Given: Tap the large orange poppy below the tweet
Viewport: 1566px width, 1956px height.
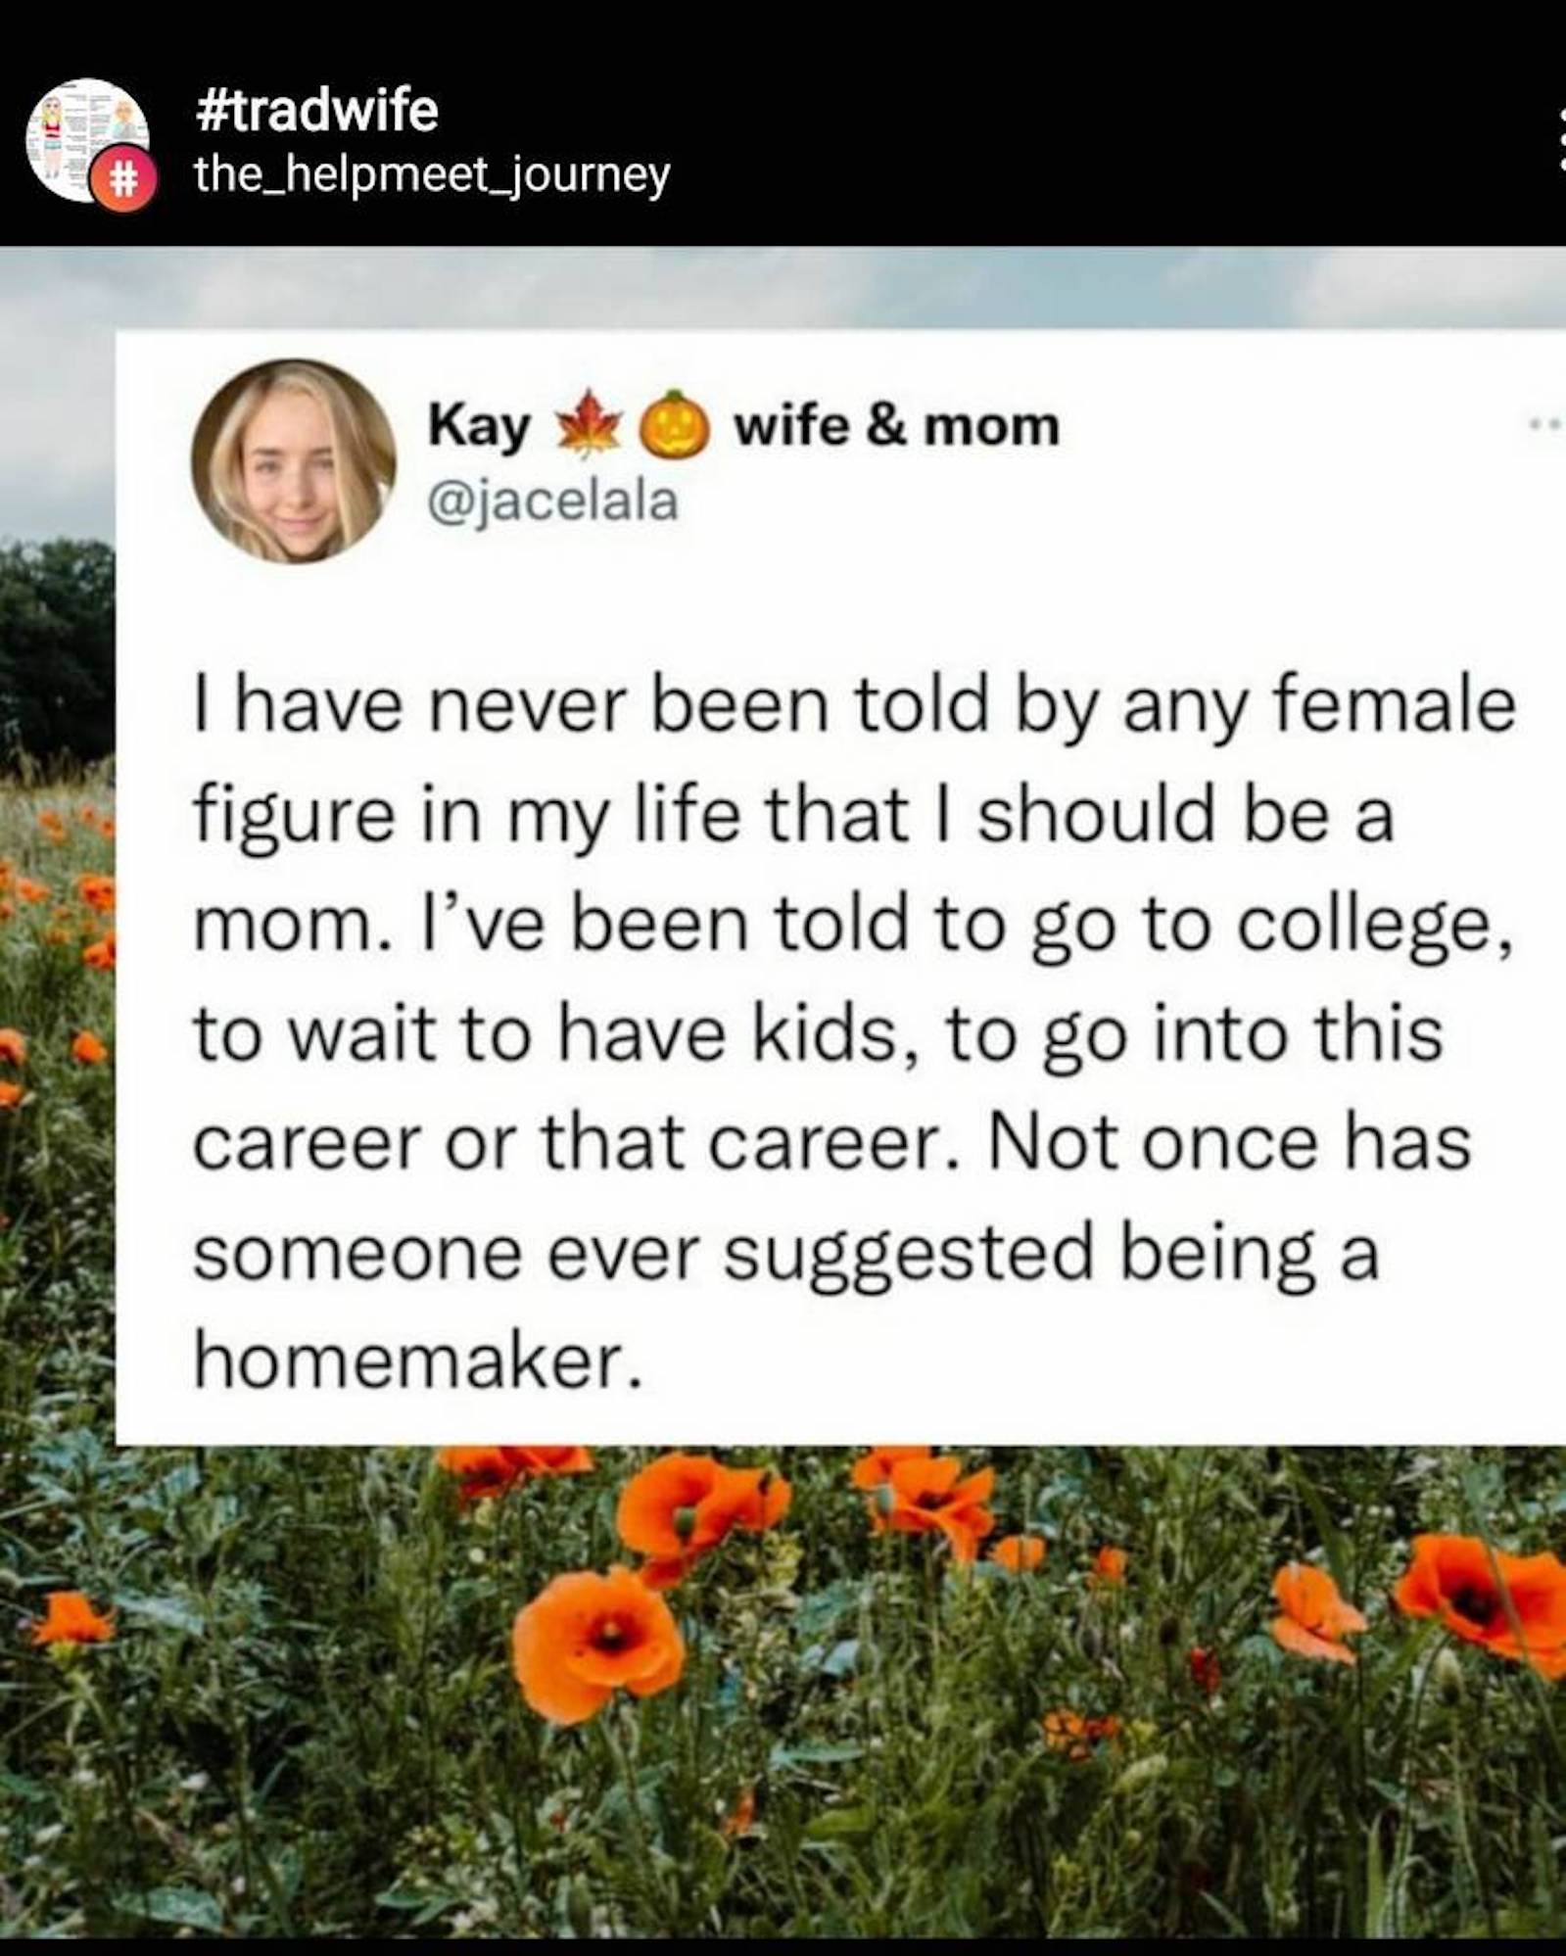Looking at the screenshot, I should [x=597, y=1642].
